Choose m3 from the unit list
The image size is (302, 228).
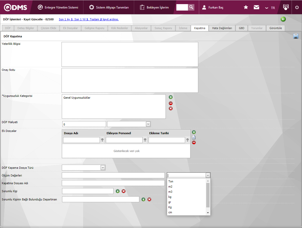pos(186,192)
